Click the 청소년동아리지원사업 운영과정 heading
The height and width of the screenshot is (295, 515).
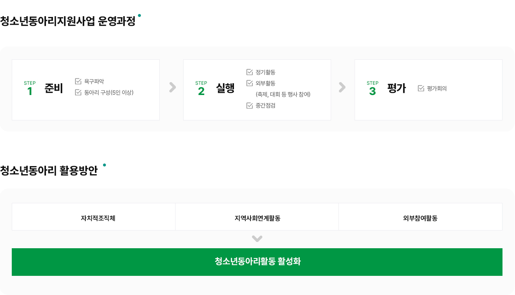(x=68, y=21)
